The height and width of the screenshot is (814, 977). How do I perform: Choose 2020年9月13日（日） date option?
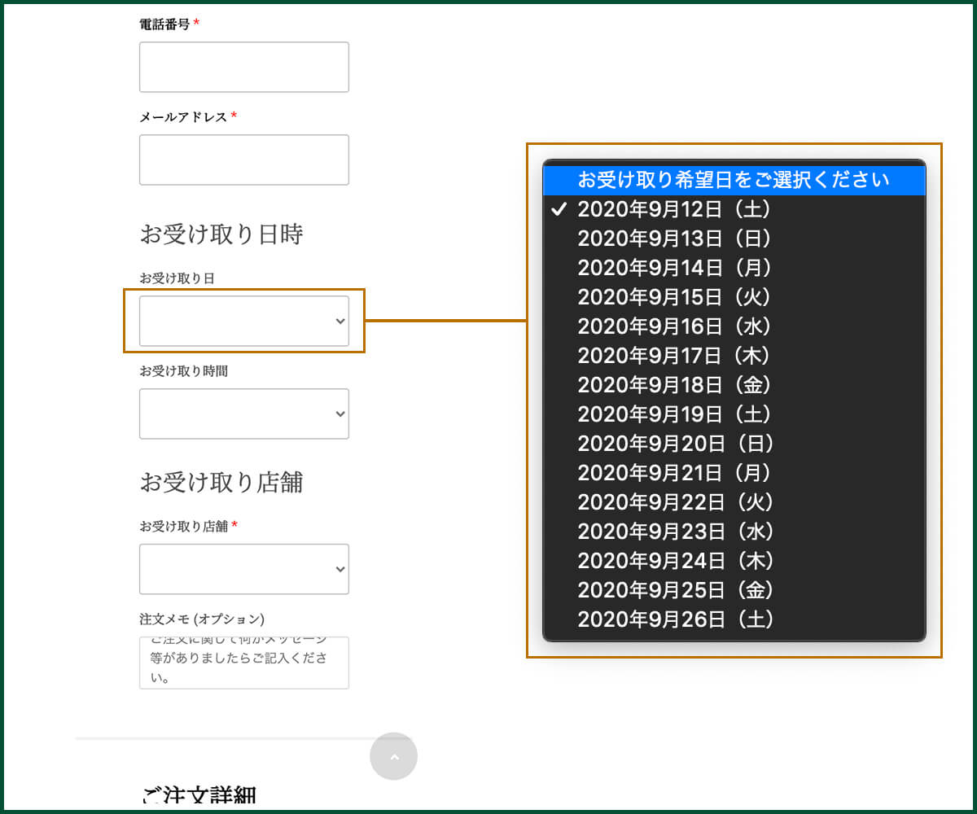coord(675,239)
